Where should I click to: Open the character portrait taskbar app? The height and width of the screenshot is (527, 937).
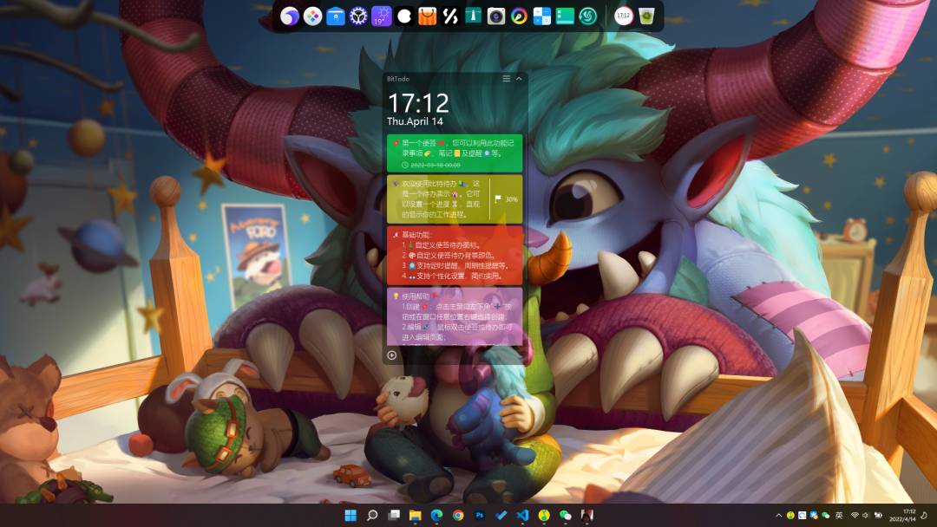586,515
